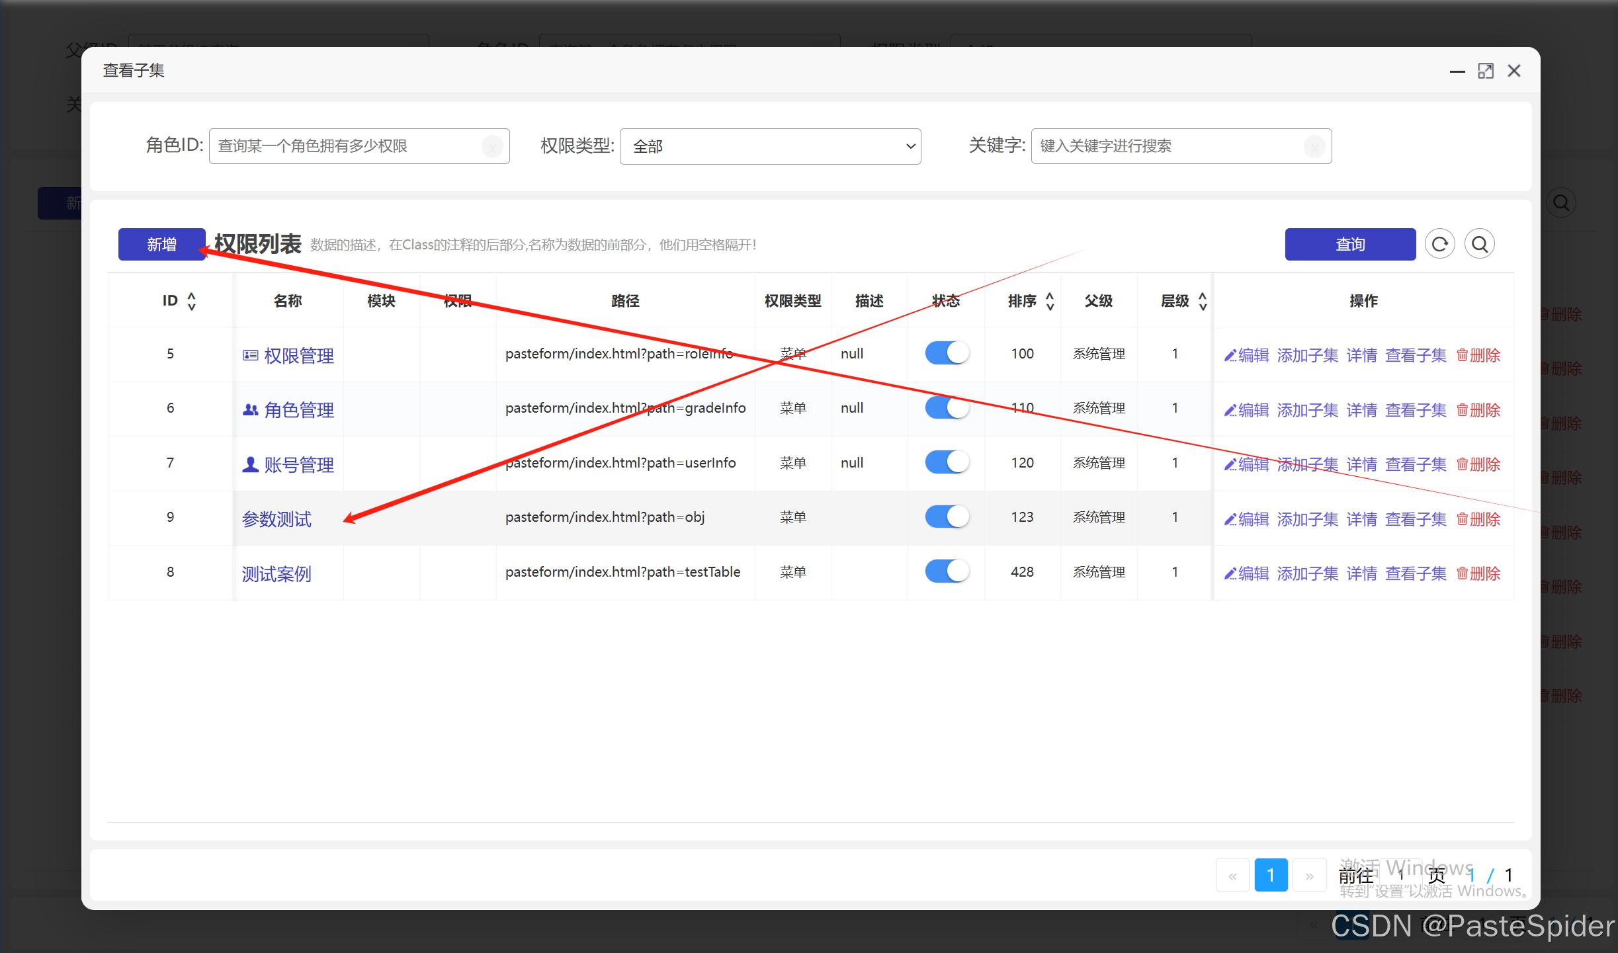
Task: Click 查看子集 for 测试案例 row
Action: coord(1416,574)
